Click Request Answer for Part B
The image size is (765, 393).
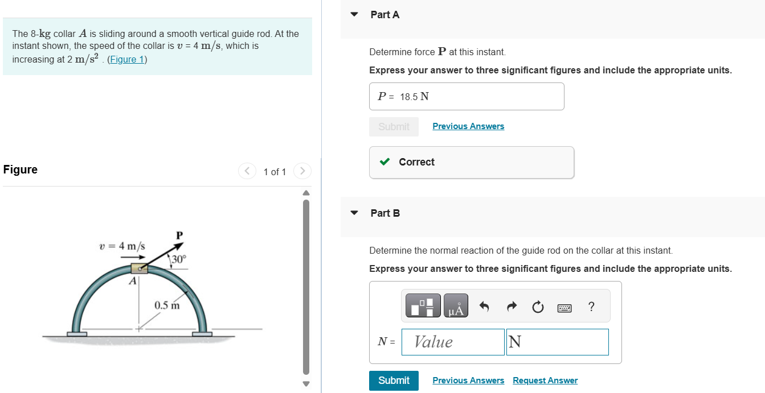pos(545,380)
